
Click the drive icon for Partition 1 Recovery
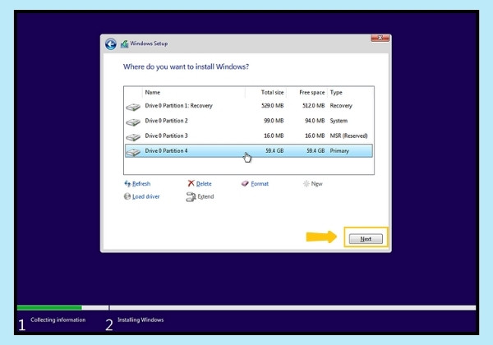[x=133, y=107]
